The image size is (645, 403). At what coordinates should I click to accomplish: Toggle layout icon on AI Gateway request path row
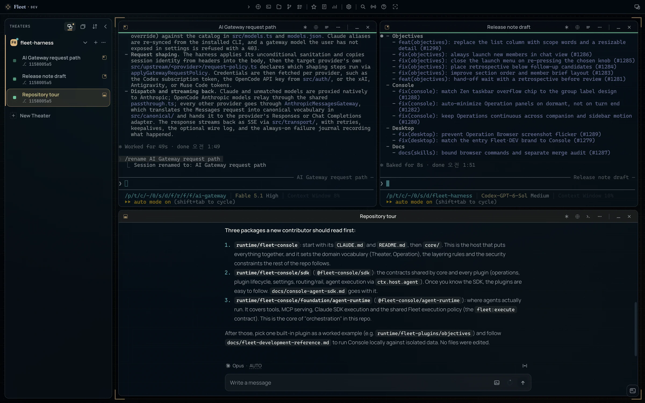click(104, 57)
